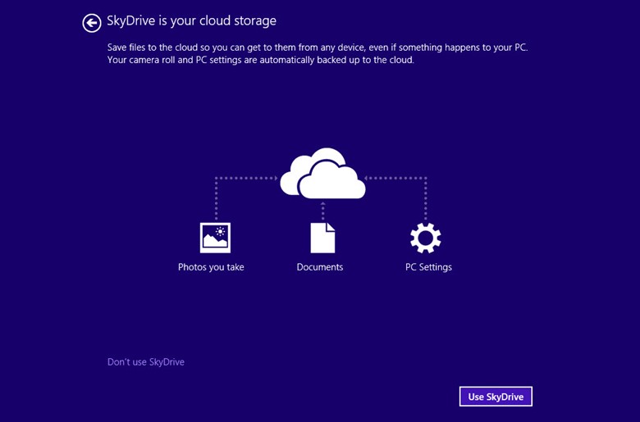
Task: Go back with the circled arrow button
Action: [x=91, y=23]
